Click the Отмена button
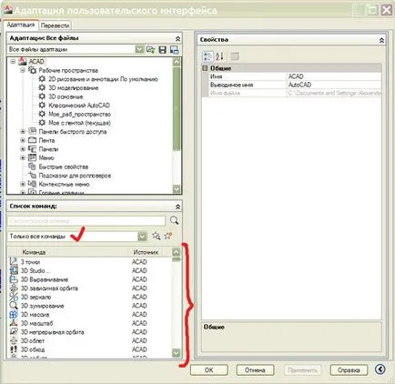Image resolution: width=395 pixels, height=384 pixels. tap(255, 370)
